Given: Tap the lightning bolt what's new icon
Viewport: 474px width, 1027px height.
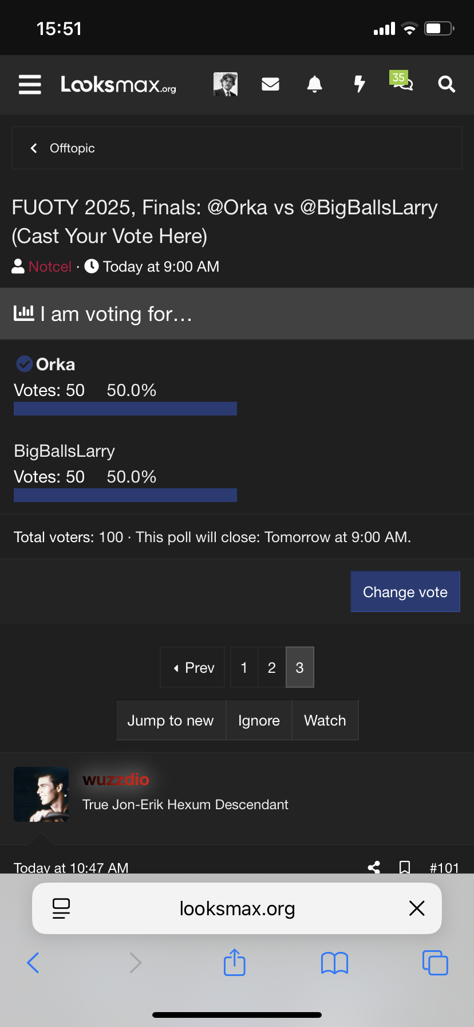Looking at the screenshot, I should [359, 84].
